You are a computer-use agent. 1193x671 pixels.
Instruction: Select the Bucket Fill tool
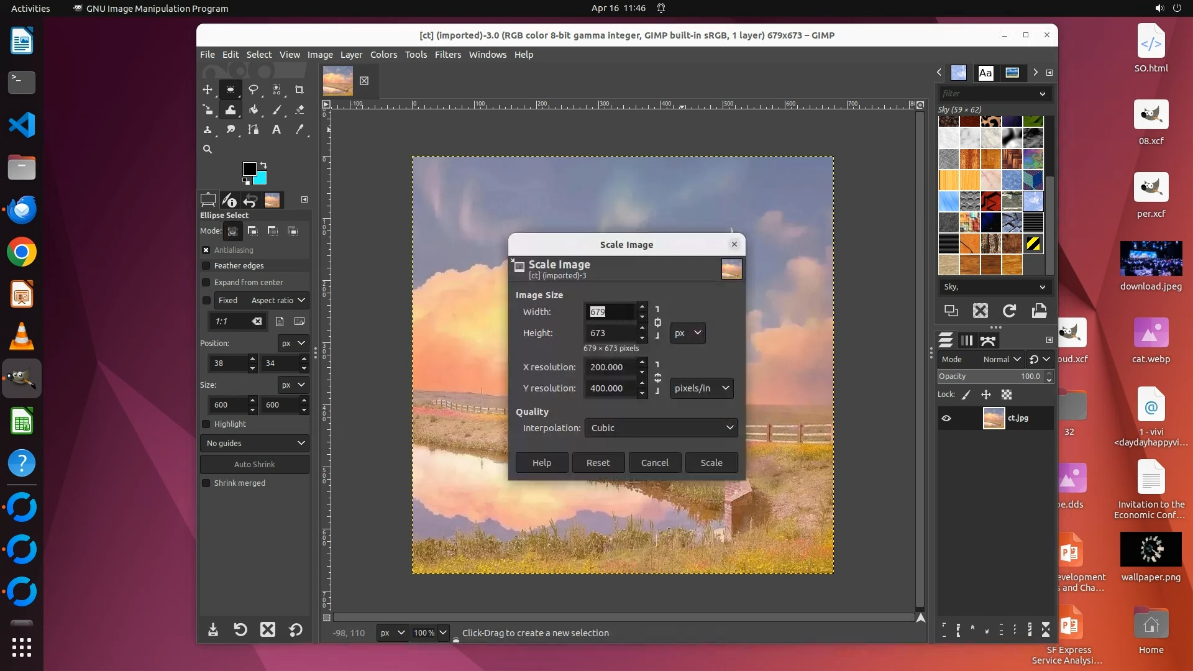pos(254,109)
